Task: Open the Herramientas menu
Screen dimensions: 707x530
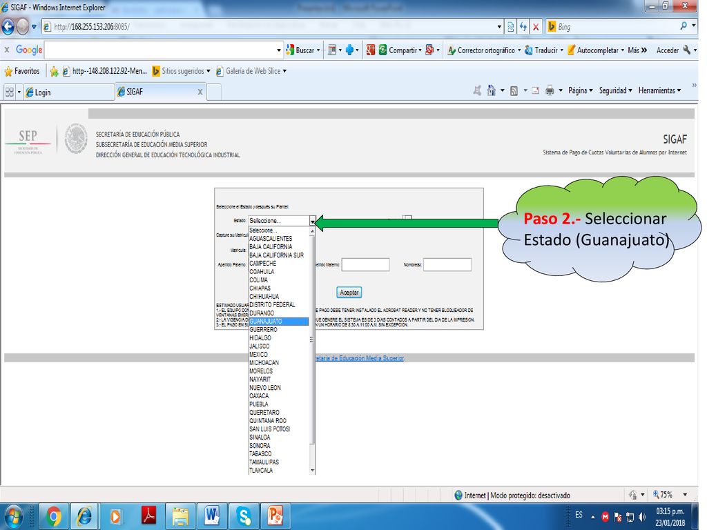Action: (x=659, y=90)
